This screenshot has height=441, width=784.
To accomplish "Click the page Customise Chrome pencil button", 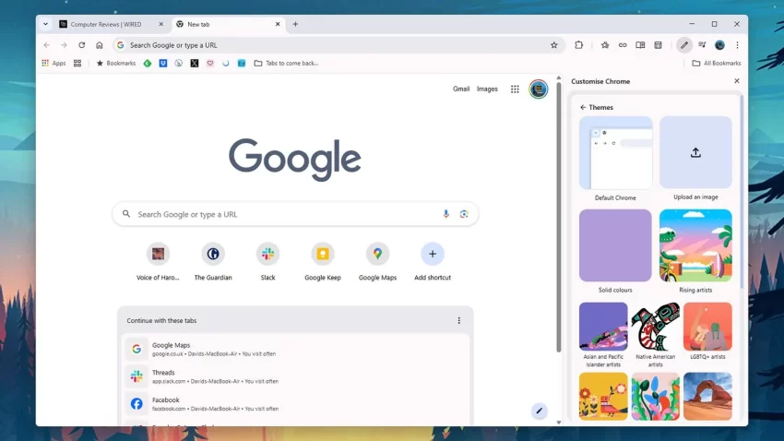I will click(539, 411).
